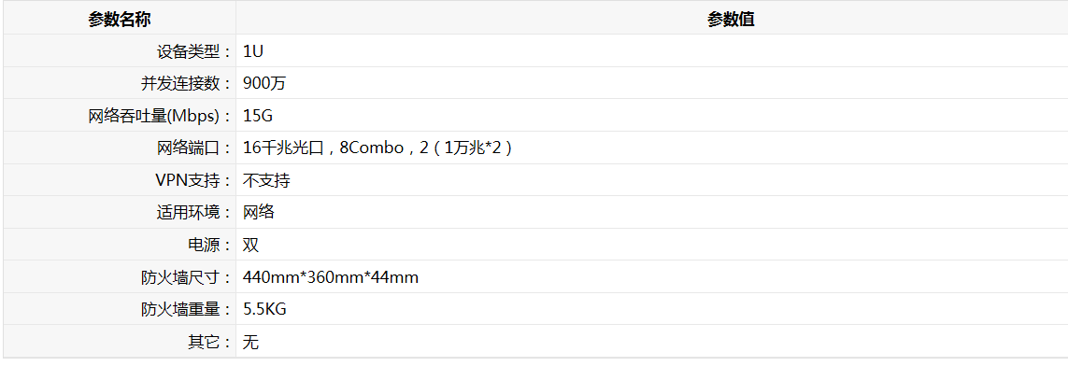
Task: Select the 双 power value
Action: tap(250, 245)
